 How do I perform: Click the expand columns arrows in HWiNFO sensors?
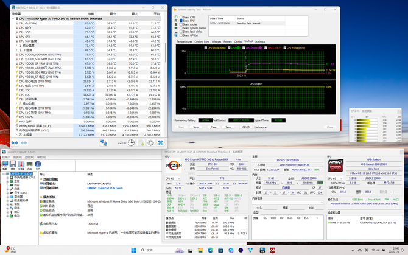[x=15, y=142]
